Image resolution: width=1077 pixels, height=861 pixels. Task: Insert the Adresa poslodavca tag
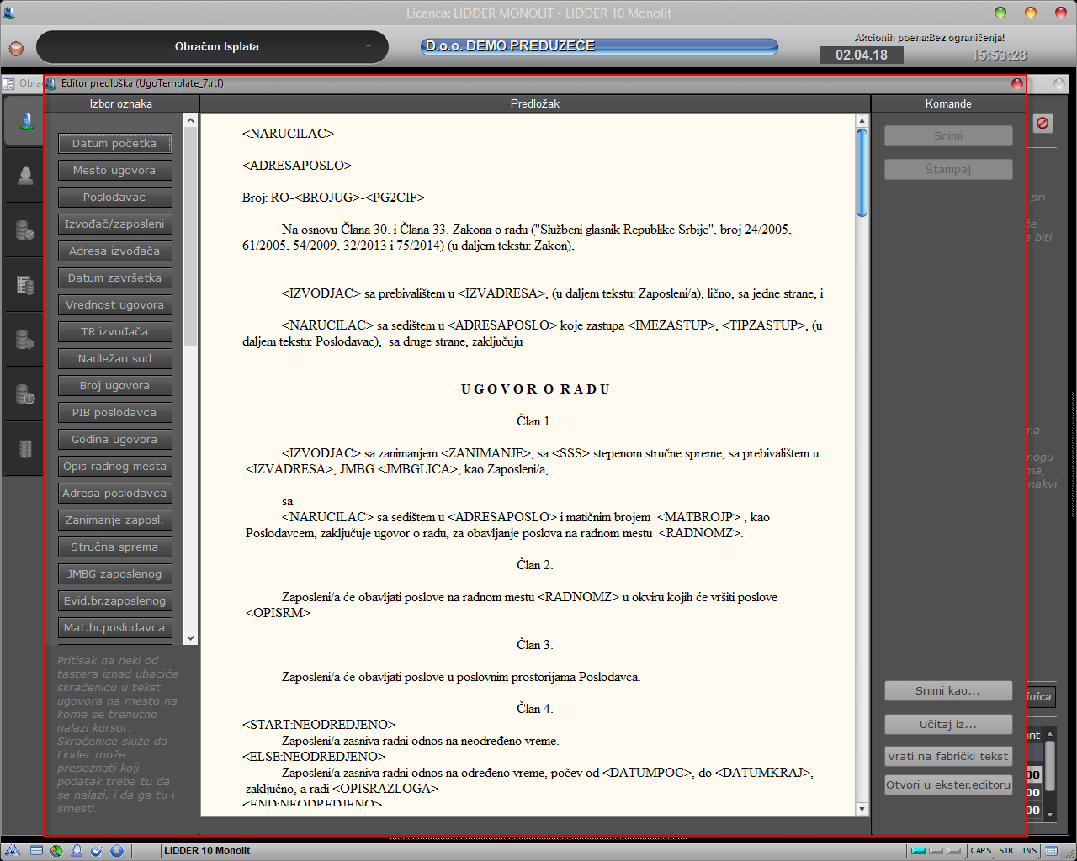(x=114, y=493)
